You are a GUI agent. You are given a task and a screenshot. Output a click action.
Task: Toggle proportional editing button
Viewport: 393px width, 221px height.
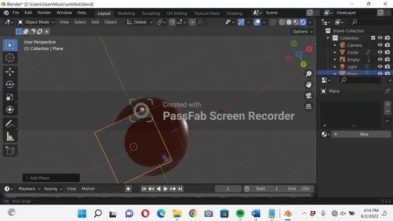[192, 22]
